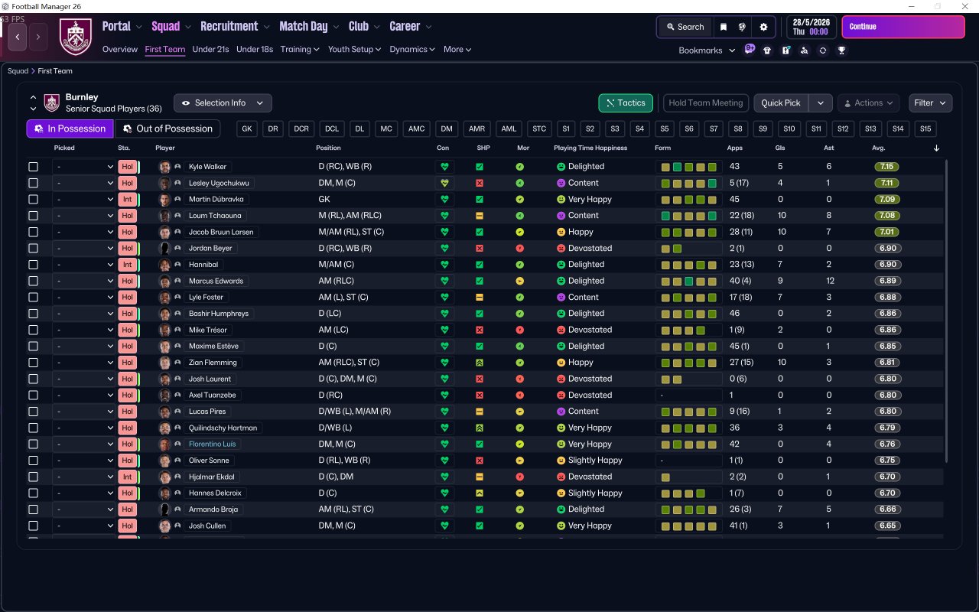
Task: Open the 9+ messages inbox icon
Action: coord(750,50)
